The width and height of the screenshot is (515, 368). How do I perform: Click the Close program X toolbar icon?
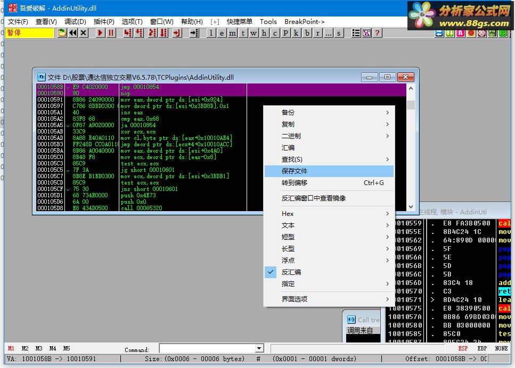pos(84,33)
